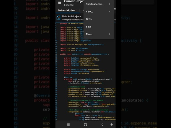Expand the More submenu arrow
The image size is (171, 128).
pos(110,34)
